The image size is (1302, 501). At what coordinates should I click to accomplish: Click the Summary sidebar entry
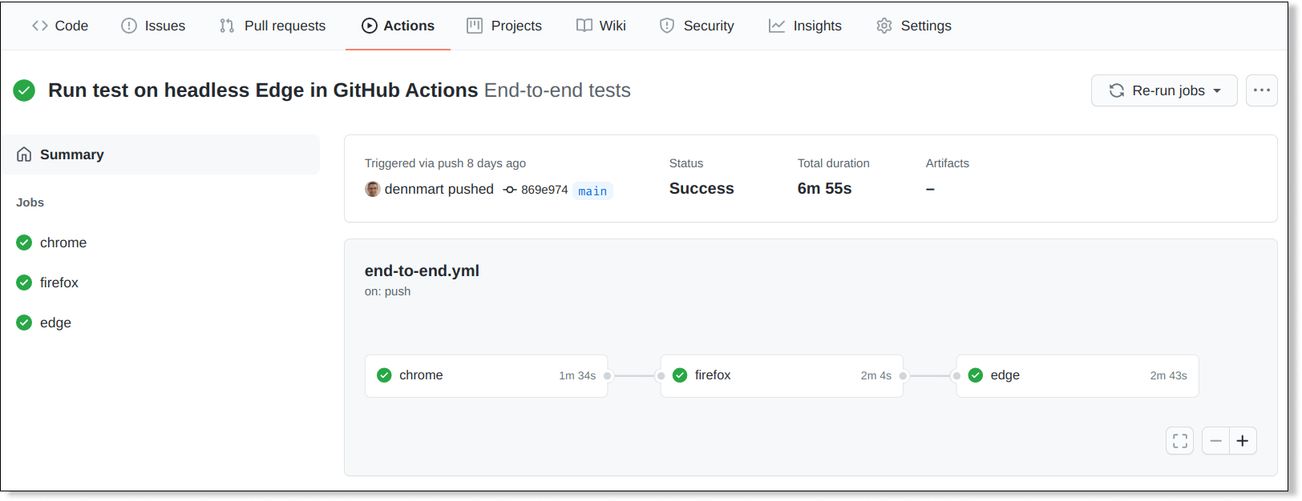(71, 154)
